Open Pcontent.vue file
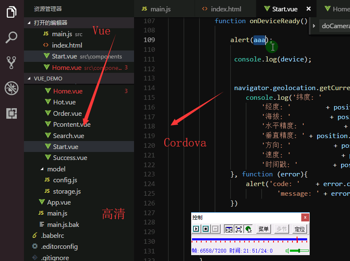The image size is (350, 261). coord(79,124)
